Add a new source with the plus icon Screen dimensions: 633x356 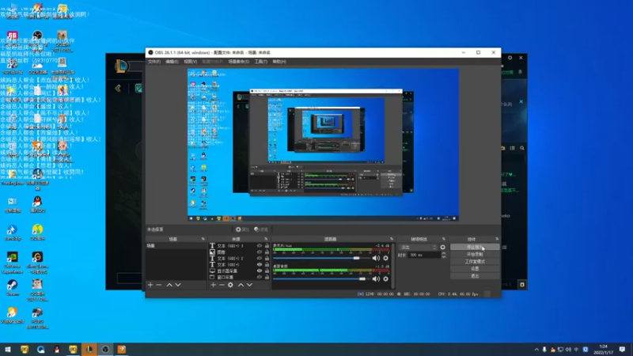[x=213, y=285]
